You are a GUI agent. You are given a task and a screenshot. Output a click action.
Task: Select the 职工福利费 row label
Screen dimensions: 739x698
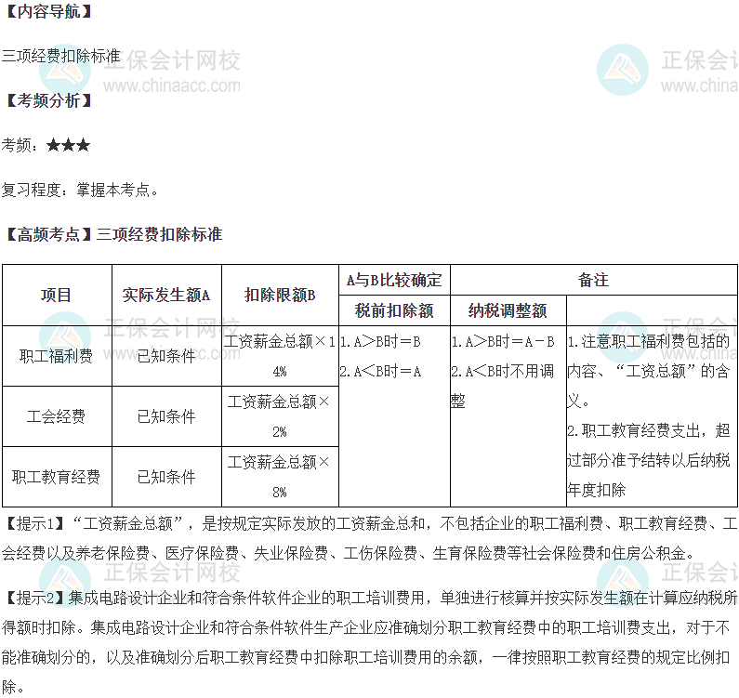[x=56, y=356]
